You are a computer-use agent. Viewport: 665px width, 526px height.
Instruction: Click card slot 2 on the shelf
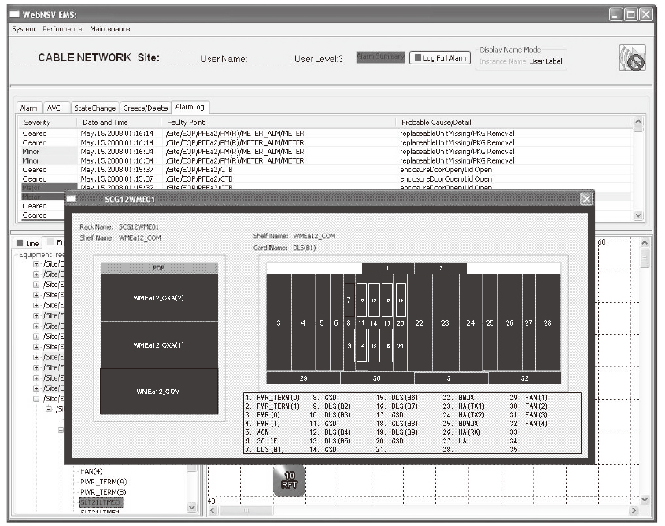pos(441,268)
